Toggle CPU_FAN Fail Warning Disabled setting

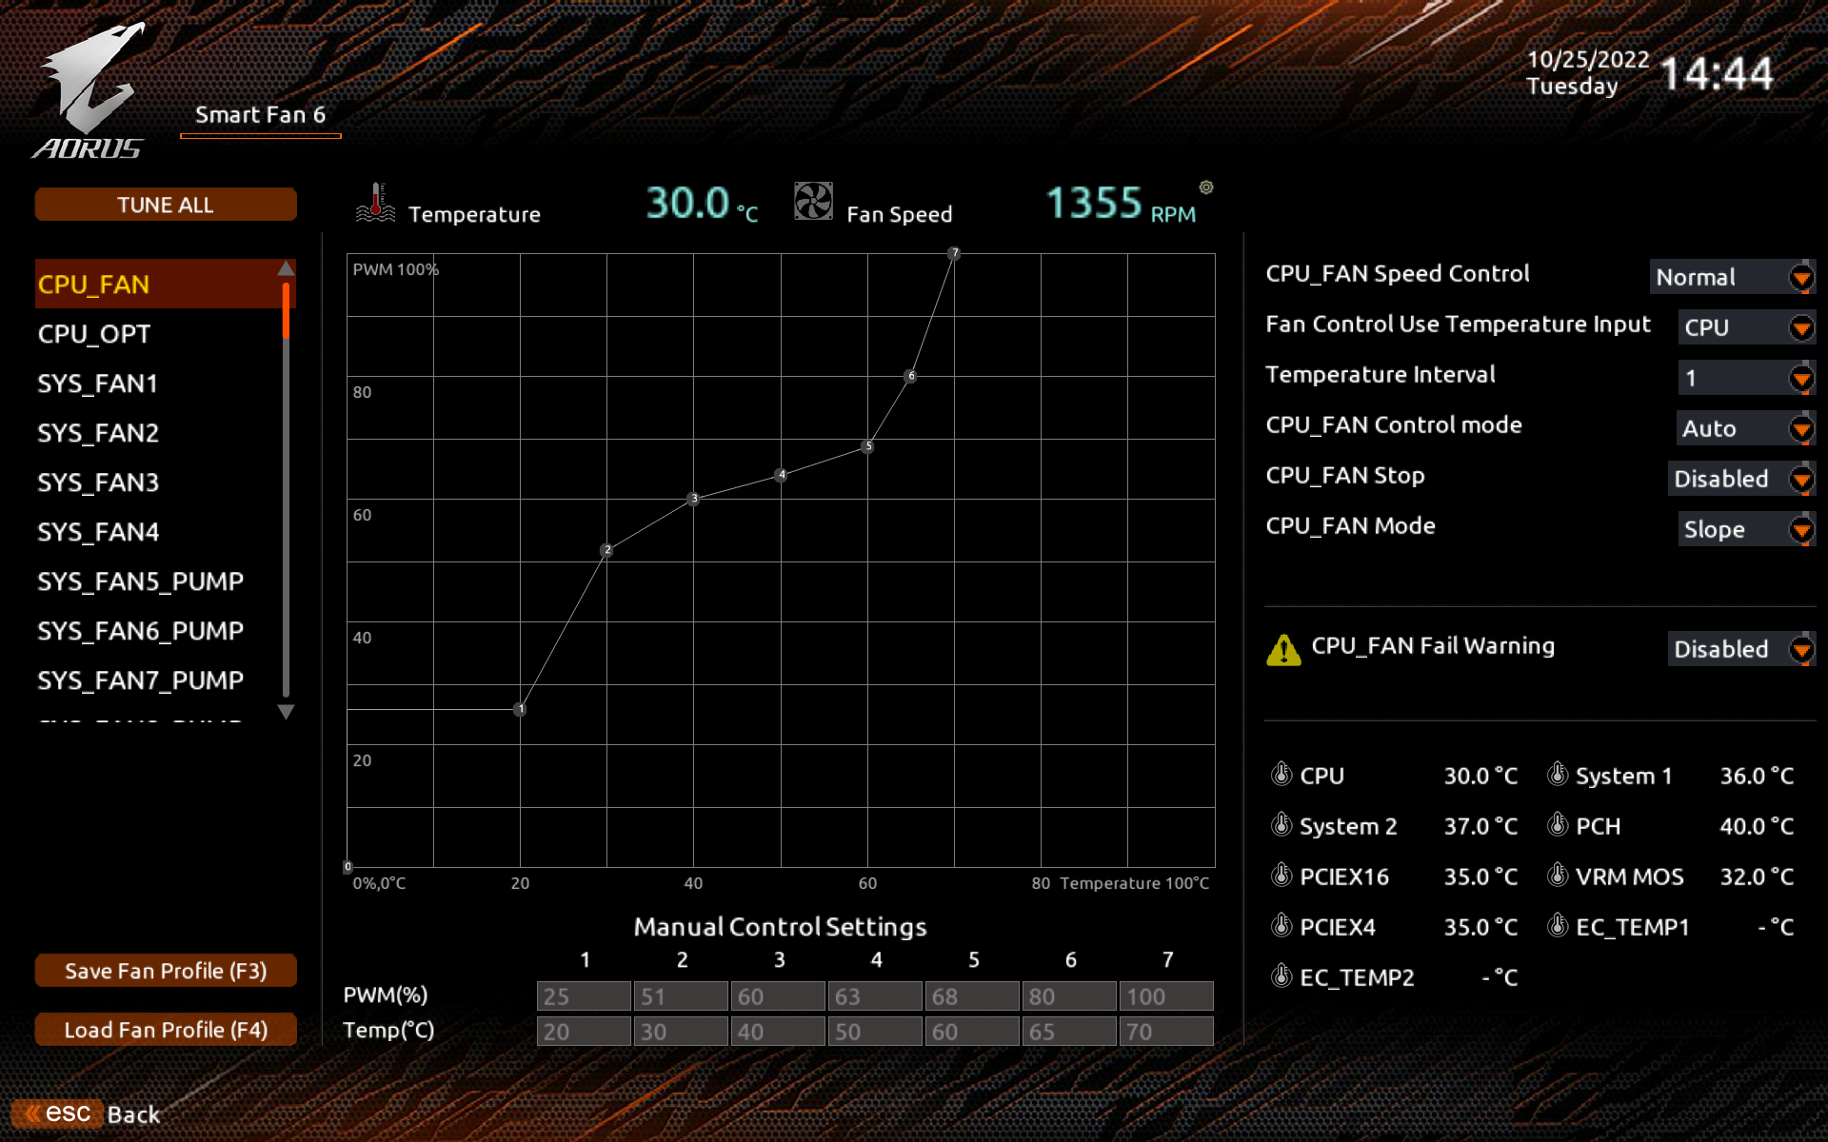click(1740, 649)
